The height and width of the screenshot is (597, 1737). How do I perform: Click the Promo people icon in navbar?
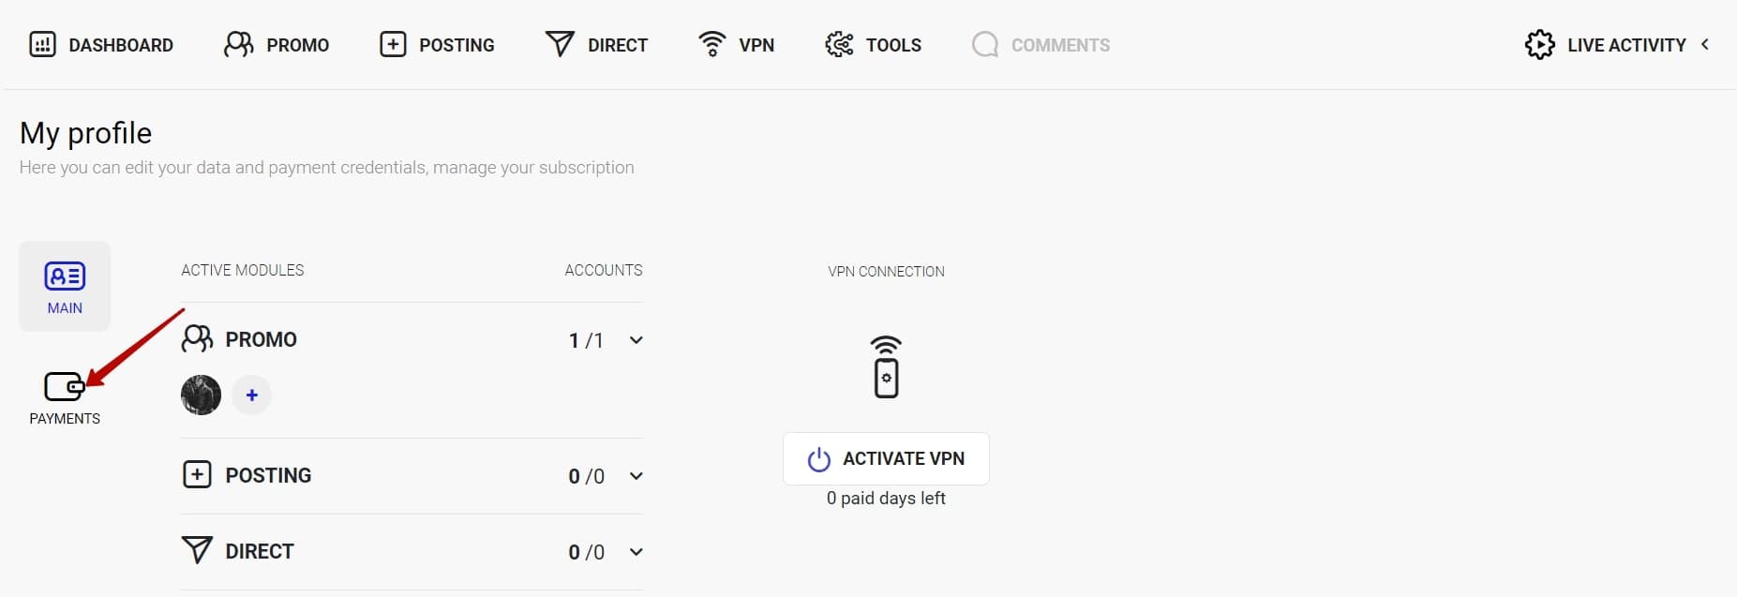[x=238, y=44]
